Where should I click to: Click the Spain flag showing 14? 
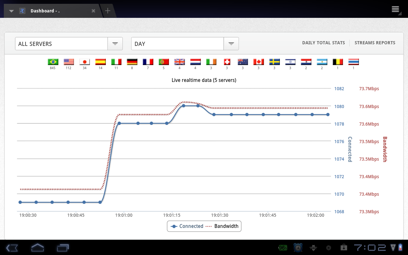click(x=100, y=62)
